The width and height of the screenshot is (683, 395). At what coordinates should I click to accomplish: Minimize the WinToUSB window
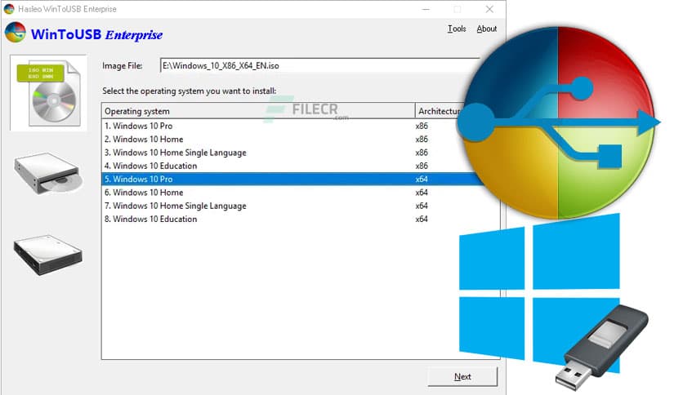click(x=426, y=9)
